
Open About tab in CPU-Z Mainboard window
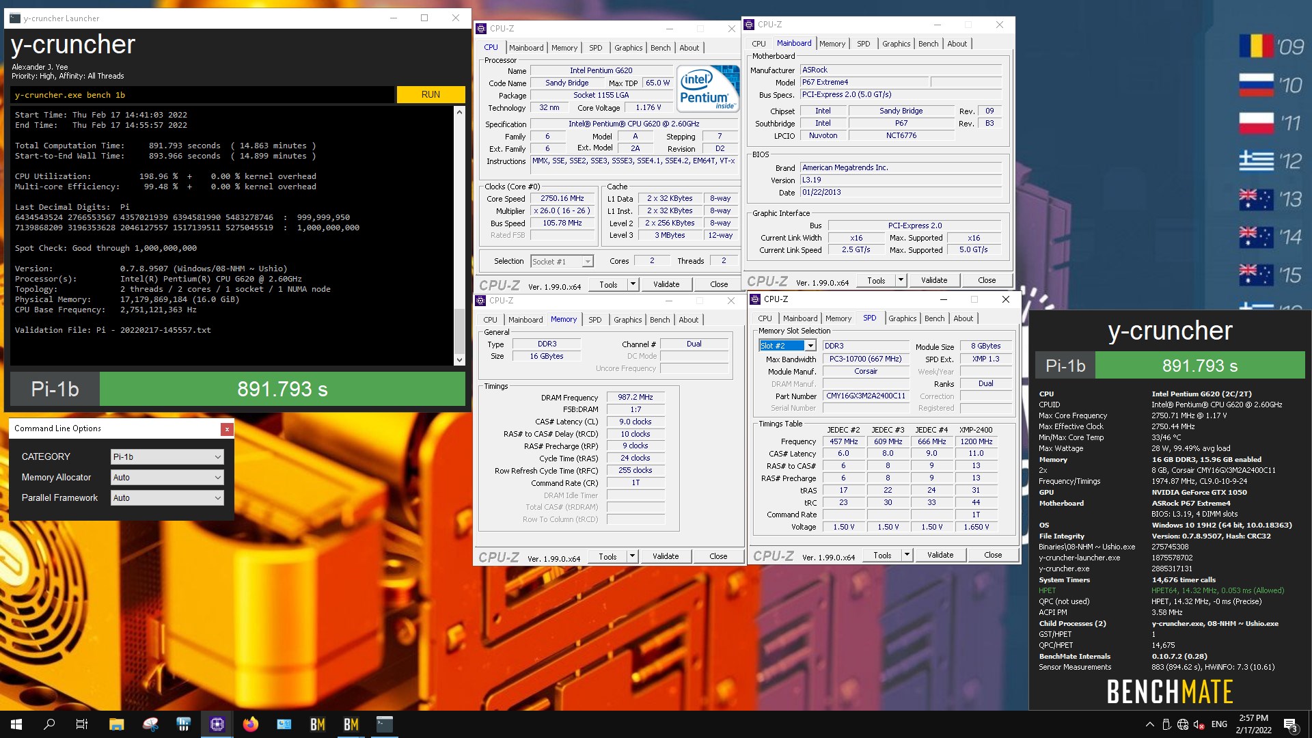click(x=957, y=44)
